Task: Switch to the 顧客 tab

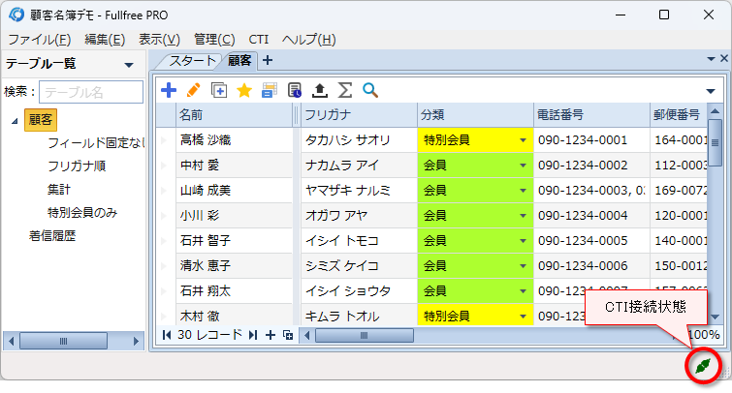Action: (x=239, y=61)
